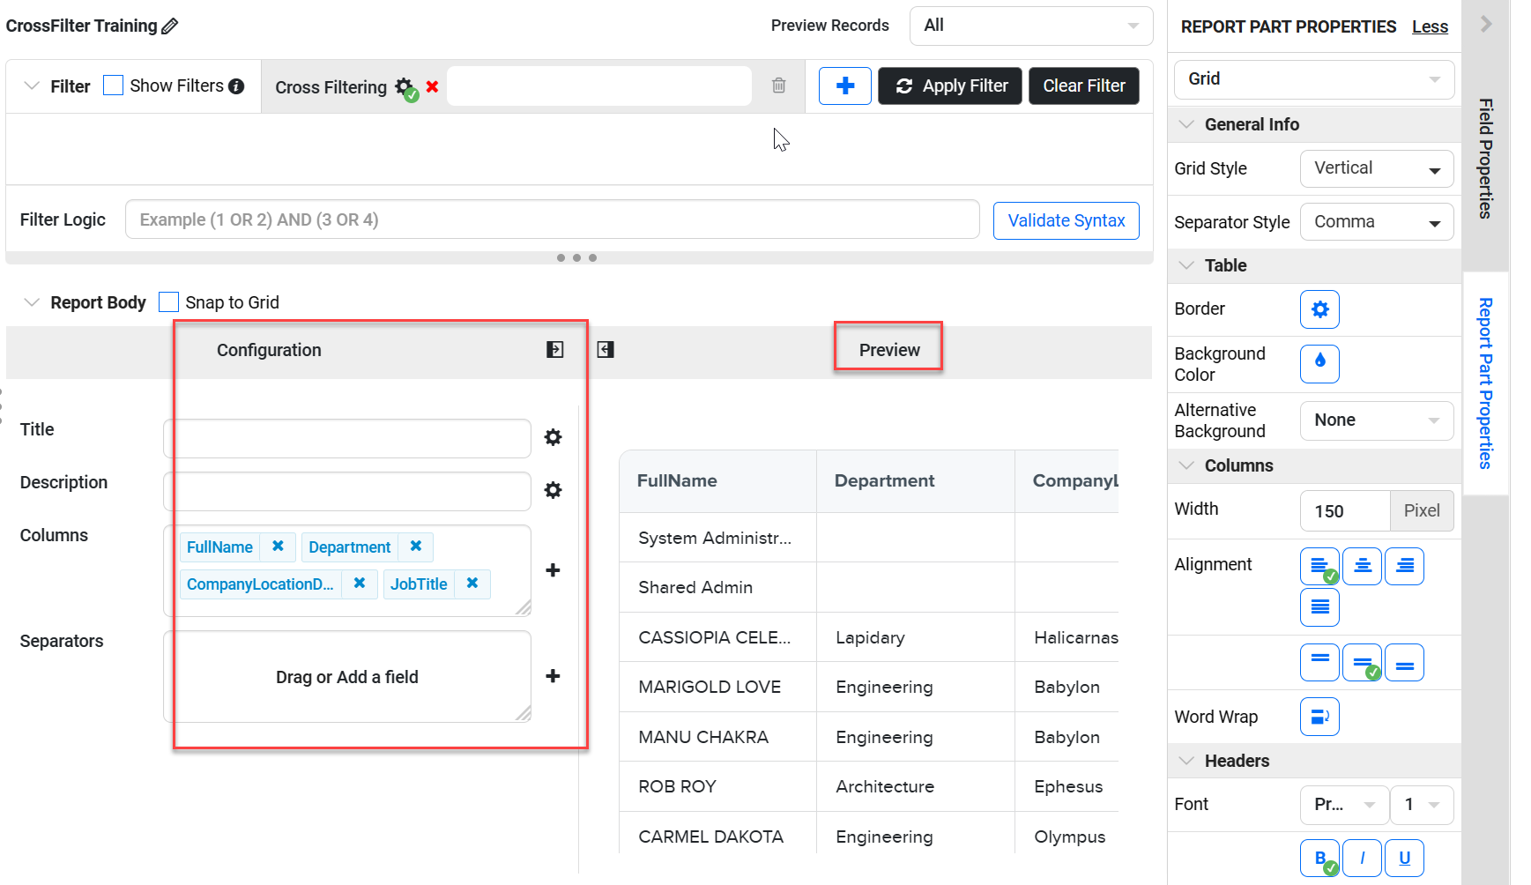Open report part type Grid dropdown
Image resolution: width=1531 pixels, height=885 pixels.
[x=1313, y=79]
